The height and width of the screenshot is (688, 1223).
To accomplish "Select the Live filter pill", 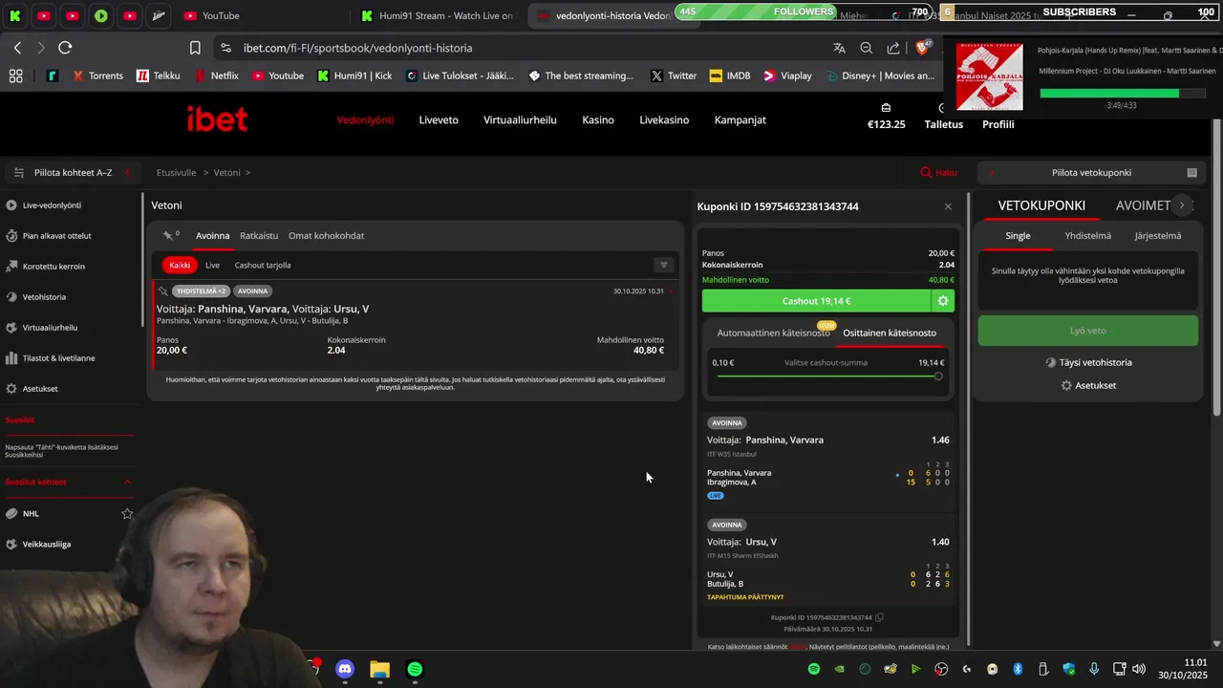I will (x=212, y=265).
